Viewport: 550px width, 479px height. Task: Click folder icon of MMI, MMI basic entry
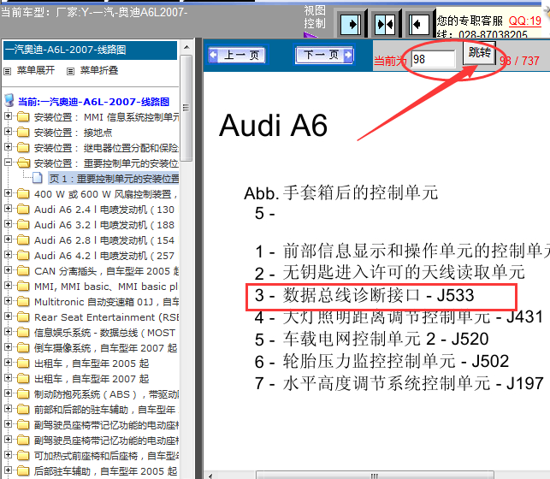pyautogui.click(x=23, y=286)
